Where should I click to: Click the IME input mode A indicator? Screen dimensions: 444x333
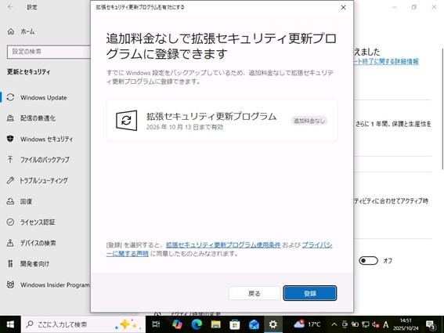[385, 324]
